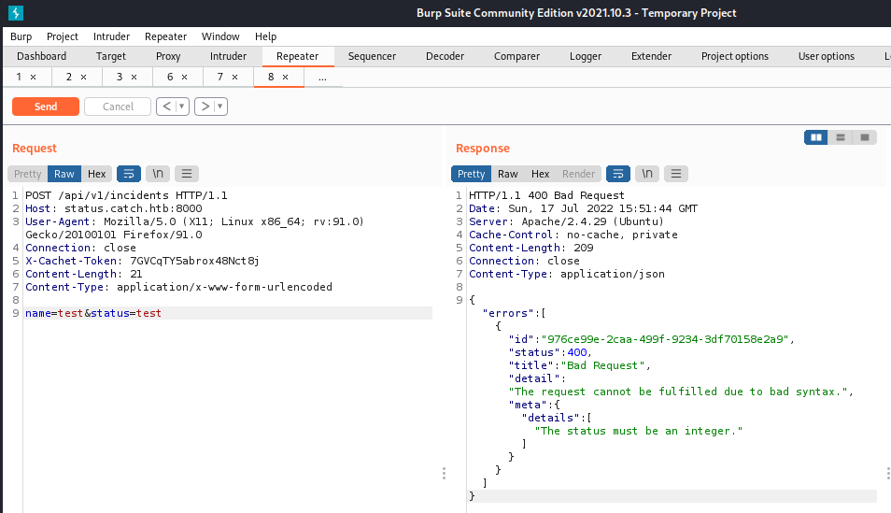Switch to top-bottom stacked layout view
891x513 pixels.
coord(841,137)
